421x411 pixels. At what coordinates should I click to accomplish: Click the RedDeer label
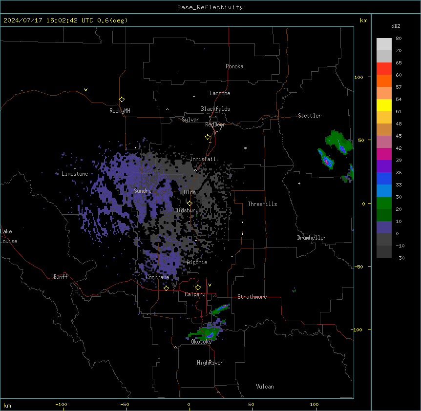215,124
